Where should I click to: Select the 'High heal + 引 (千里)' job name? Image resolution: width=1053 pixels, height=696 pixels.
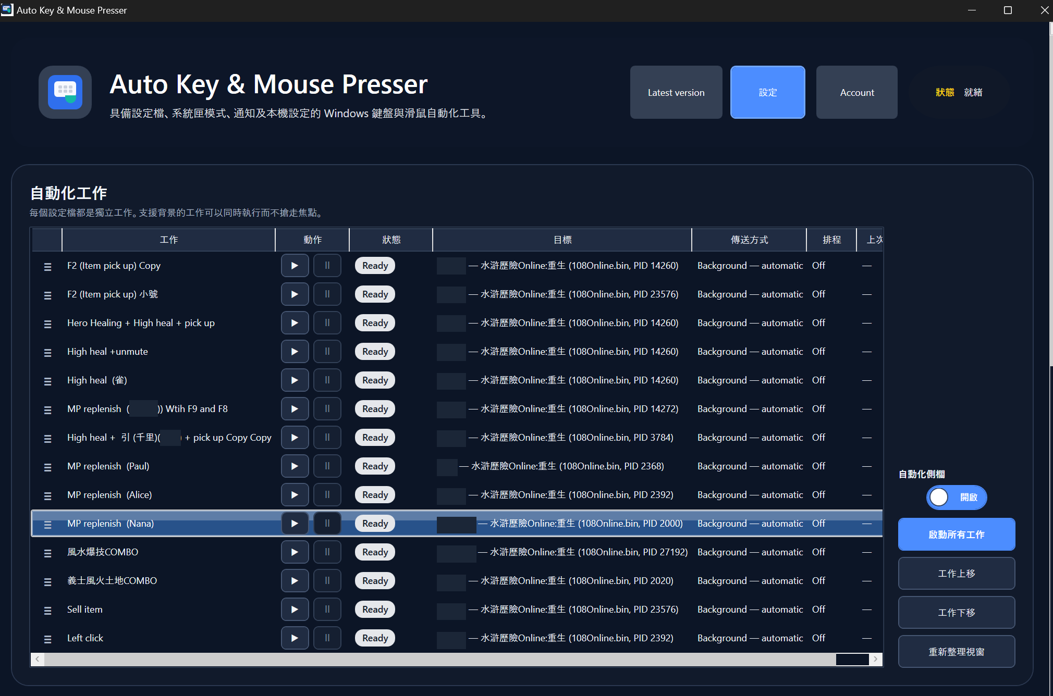pyautogui.click(x=169, y=438)
